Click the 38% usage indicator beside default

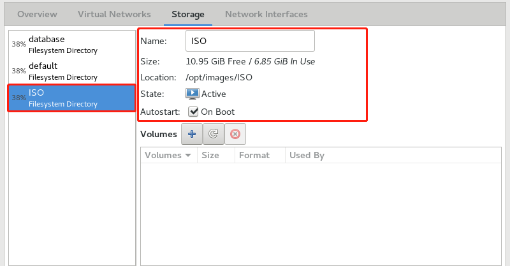pos(18,71)
